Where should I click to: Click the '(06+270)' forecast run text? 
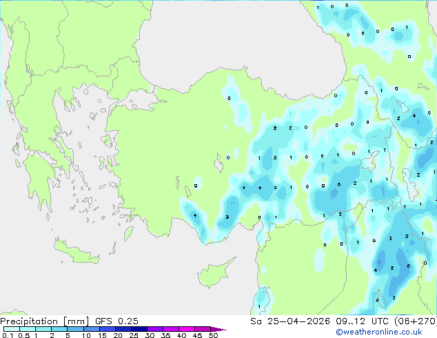(x=416, y=321)
